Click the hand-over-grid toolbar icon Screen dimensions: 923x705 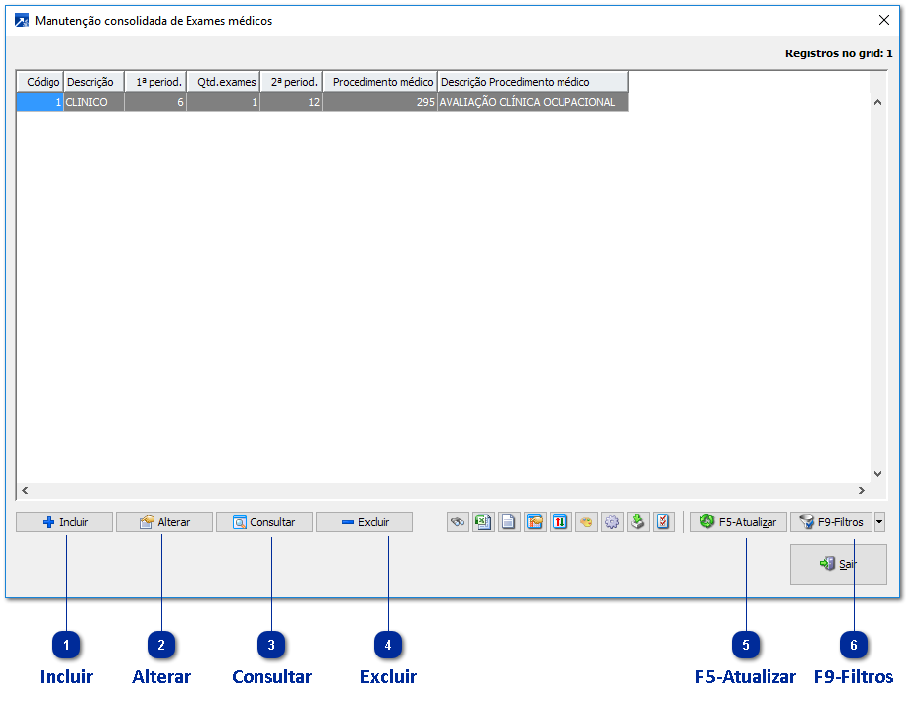point(535,522)
